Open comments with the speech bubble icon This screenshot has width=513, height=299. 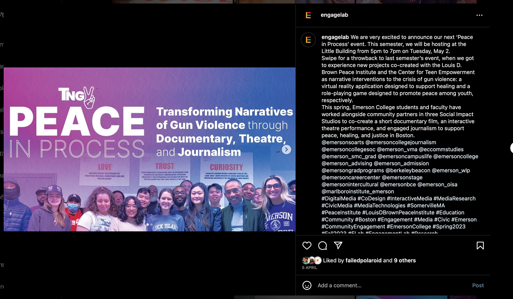click(x=322, y=246)
